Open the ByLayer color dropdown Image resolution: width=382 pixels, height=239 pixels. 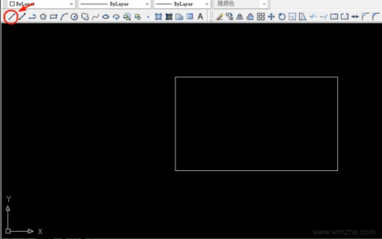click(x=42, y=4)
